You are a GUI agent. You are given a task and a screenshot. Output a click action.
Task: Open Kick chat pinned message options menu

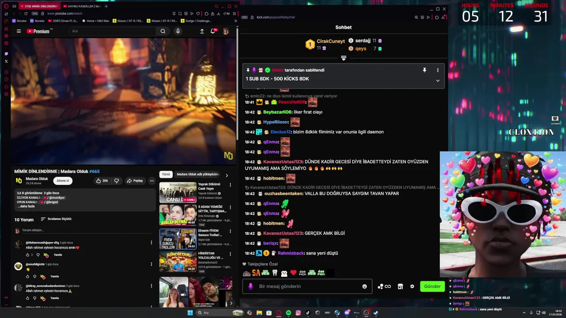438,70
